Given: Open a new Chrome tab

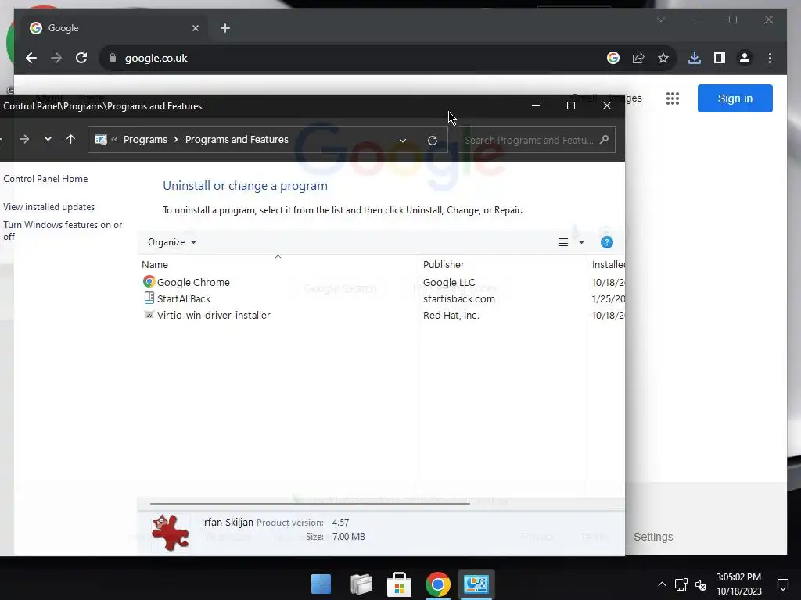Looking at the screenshot, I should tap(225, 28).
